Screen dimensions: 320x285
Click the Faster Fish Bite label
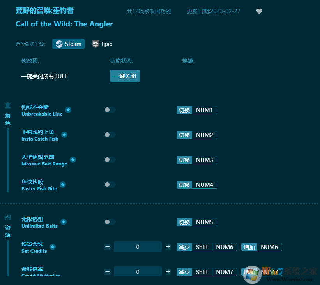coord(39,188)
